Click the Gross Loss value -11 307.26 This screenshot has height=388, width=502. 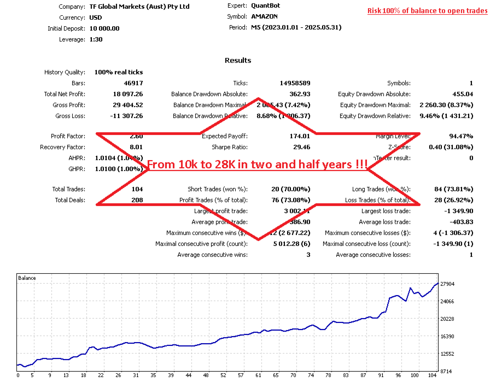click(x=126, y=115)
